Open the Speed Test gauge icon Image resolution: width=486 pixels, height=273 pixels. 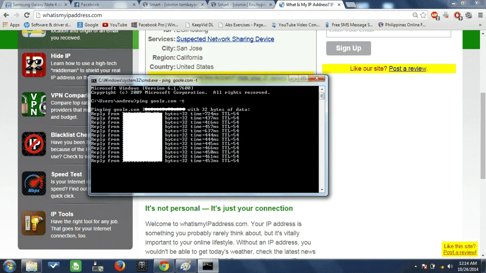click(34, 183)
